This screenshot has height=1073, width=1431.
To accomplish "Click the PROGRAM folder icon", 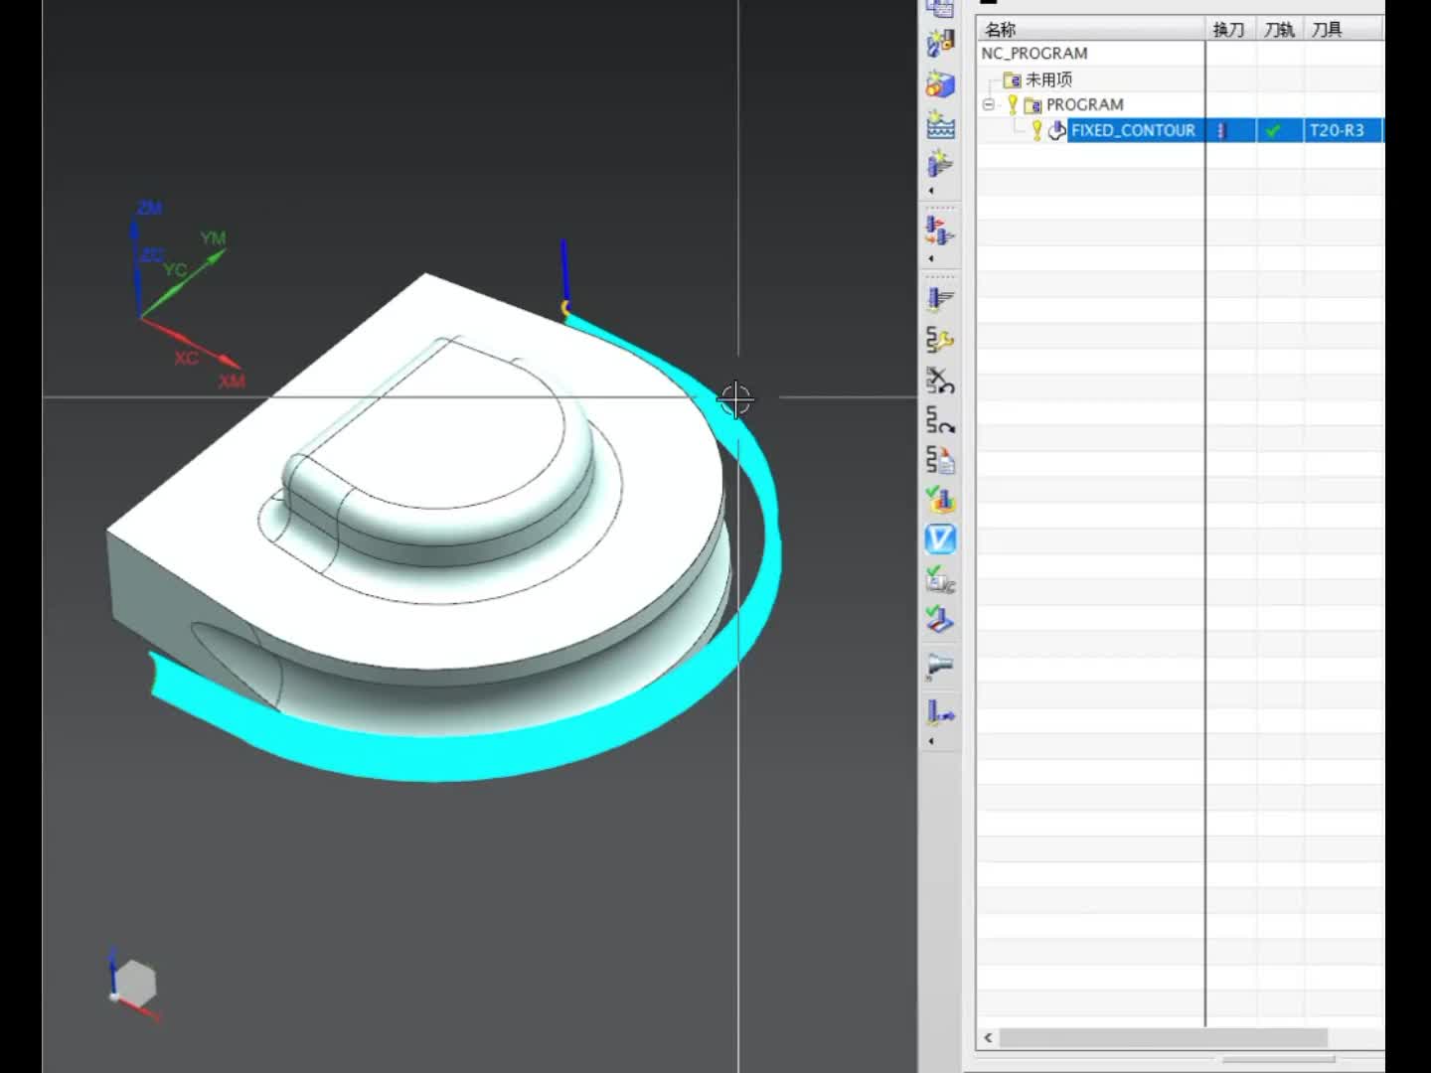I will [1033, 105].
